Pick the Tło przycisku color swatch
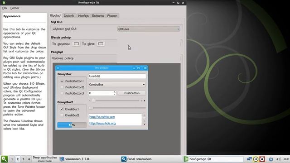The image size is (290, 163). 76,44
